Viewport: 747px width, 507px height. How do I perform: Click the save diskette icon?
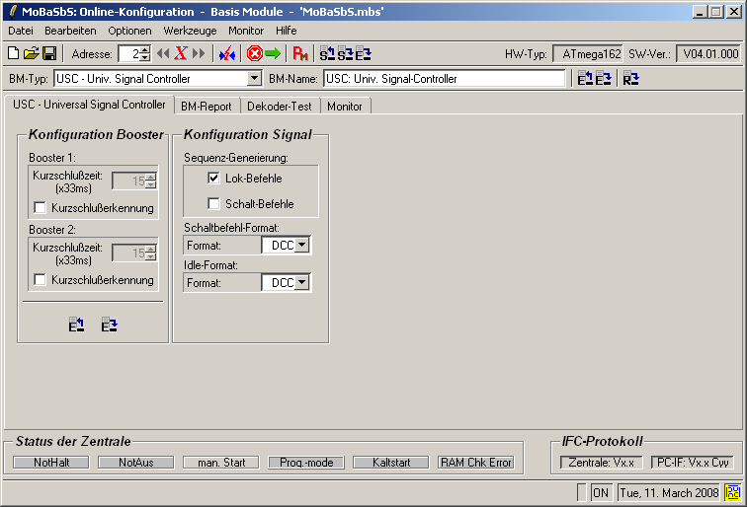click(x=48, y=54)
